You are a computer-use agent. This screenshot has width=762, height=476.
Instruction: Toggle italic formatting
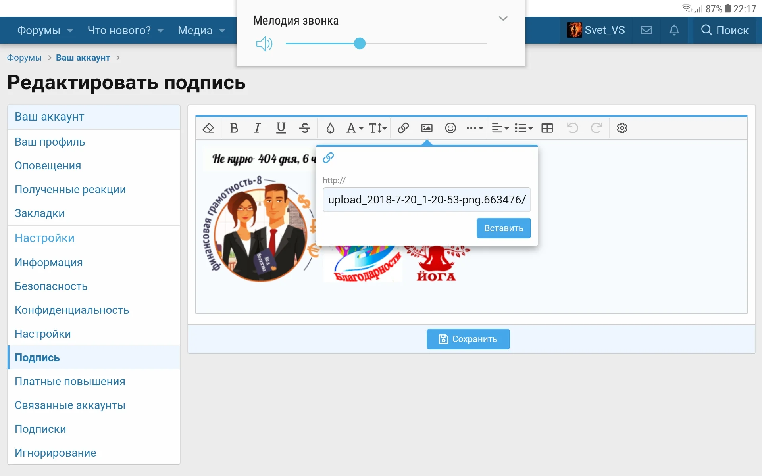(x=257, y=128)
